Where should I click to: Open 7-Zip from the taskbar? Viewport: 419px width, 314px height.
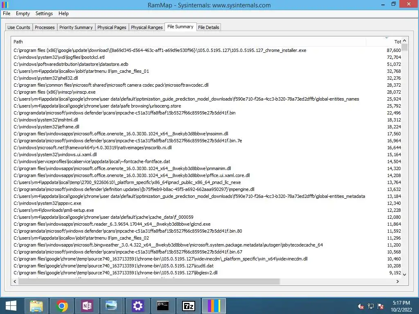189,306
